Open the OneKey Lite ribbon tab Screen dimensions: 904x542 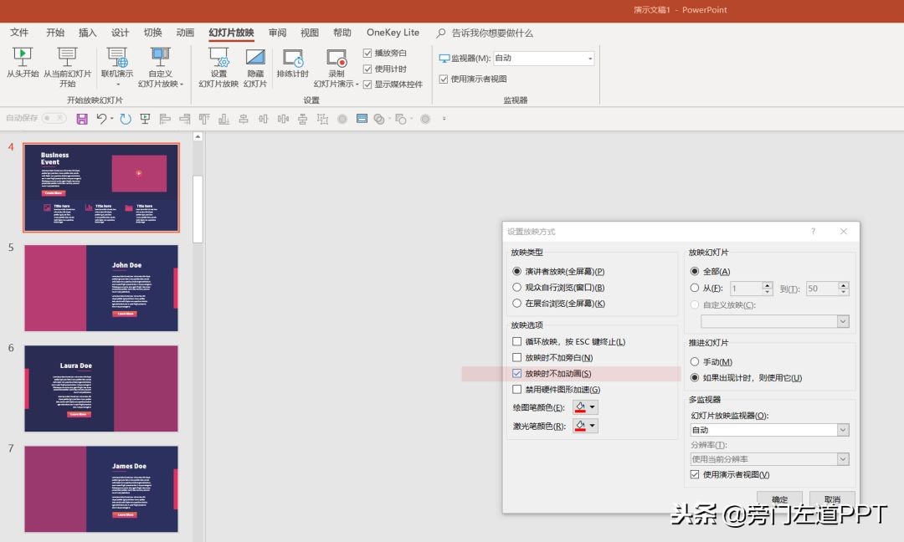[x=392, y=33]
